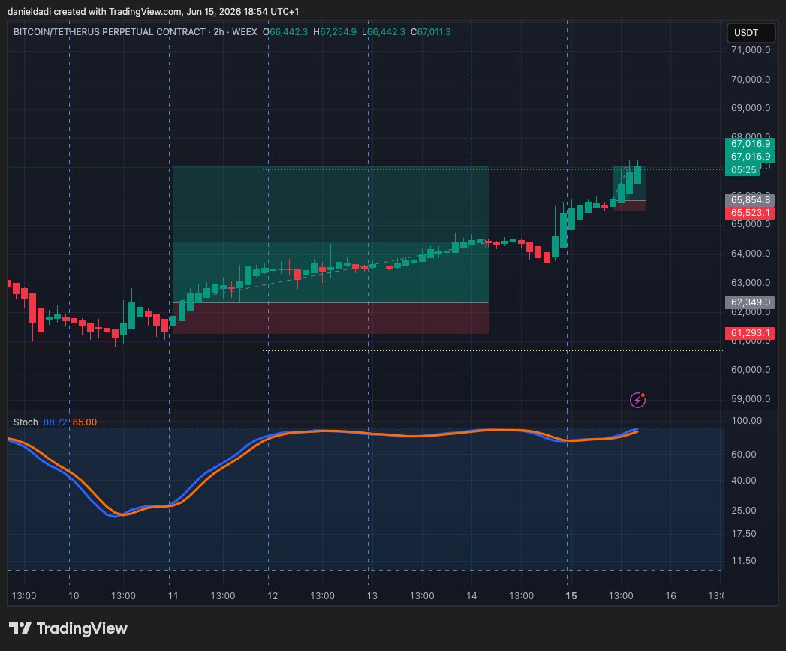The image size is (786, 651).
Task: Click the 11.50 Stoch scale label
Action: pyautogui.click(x=744, y=561)
